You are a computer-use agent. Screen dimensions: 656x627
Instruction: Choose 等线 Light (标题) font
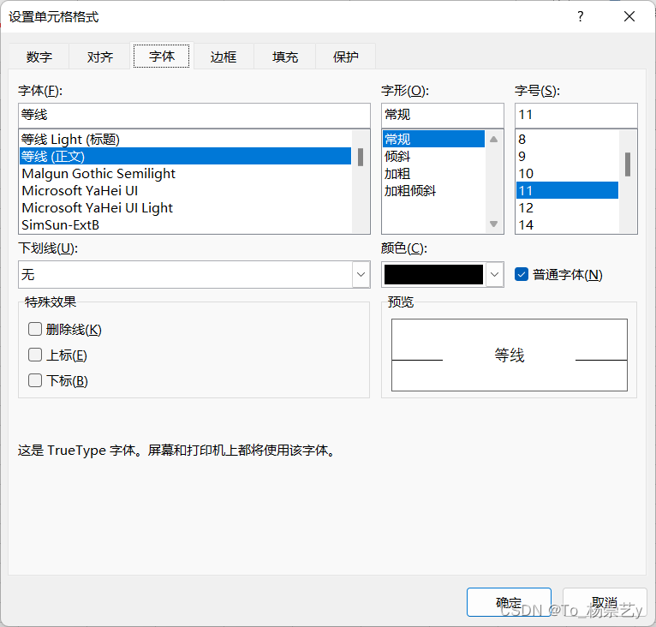[185, 139]
